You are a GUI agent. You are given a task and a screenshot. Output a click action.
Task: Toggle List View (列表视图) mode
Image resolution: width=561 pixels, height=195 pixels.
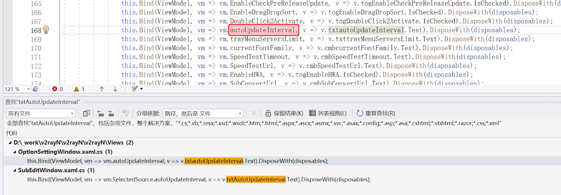pyautogui.click(x=328, y=113)
